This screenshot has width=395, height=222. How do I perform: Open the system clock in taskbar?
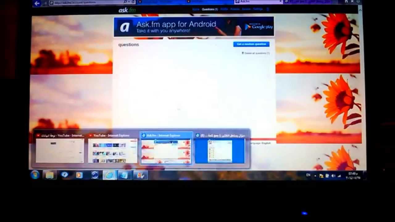tap(352, 175)
